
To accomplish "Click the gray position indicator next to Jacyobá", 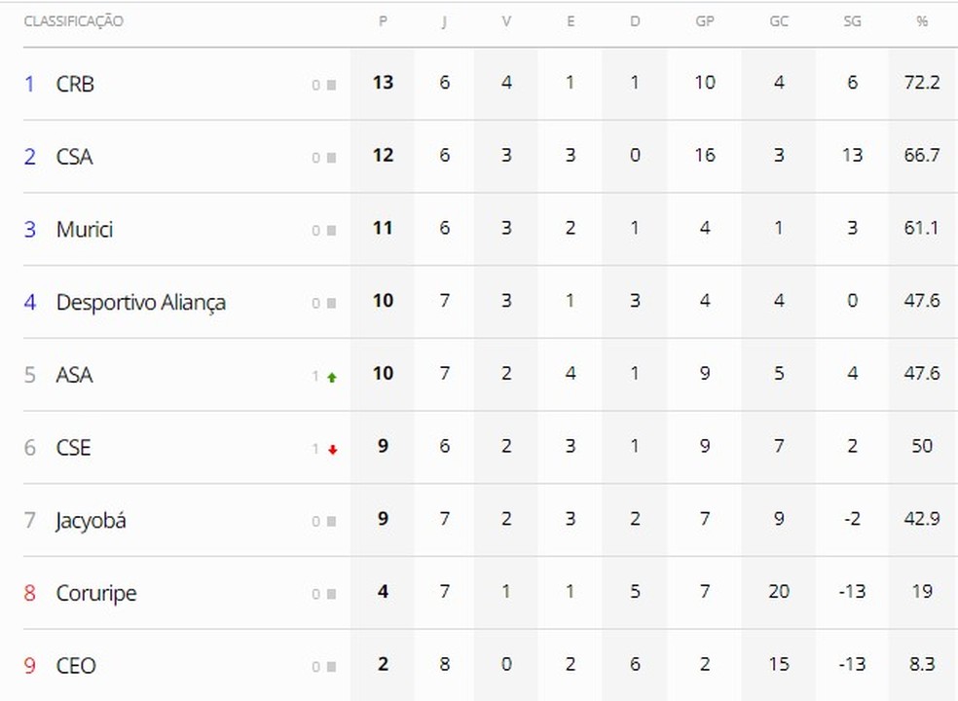I will click(331, 522).
